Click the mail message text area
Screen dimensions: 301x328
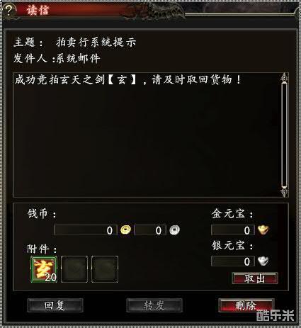click(147, 135)
